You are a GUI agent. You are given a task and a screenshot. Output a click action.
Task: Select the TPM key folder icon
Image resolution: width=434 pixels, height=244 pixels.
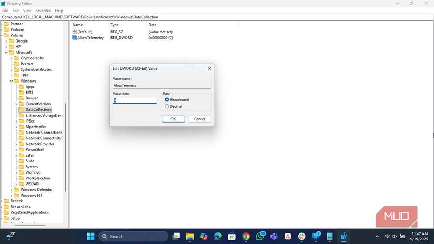[x=17, y=75]
